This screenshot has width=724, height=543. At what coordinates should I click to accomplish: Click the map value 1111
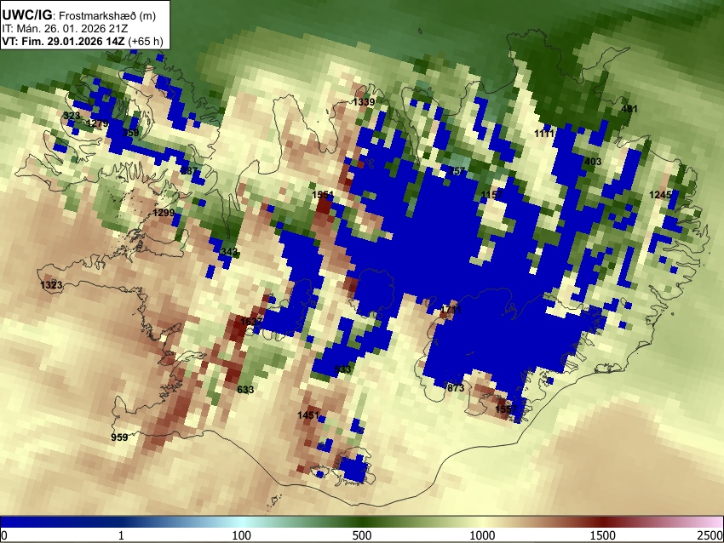coord(544,134)
